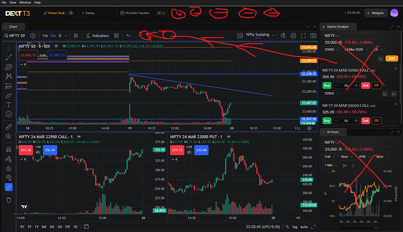Refresh the IV Chart with the reload icon
403x232 pixels.
(353, 166)
